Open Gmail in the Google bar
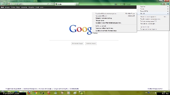 pos(37,7)
